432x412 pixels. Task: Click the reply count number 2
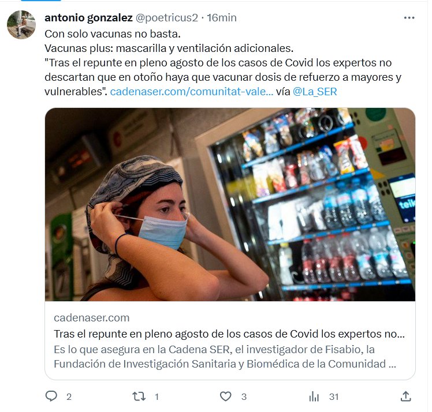[x=69, y=397]
